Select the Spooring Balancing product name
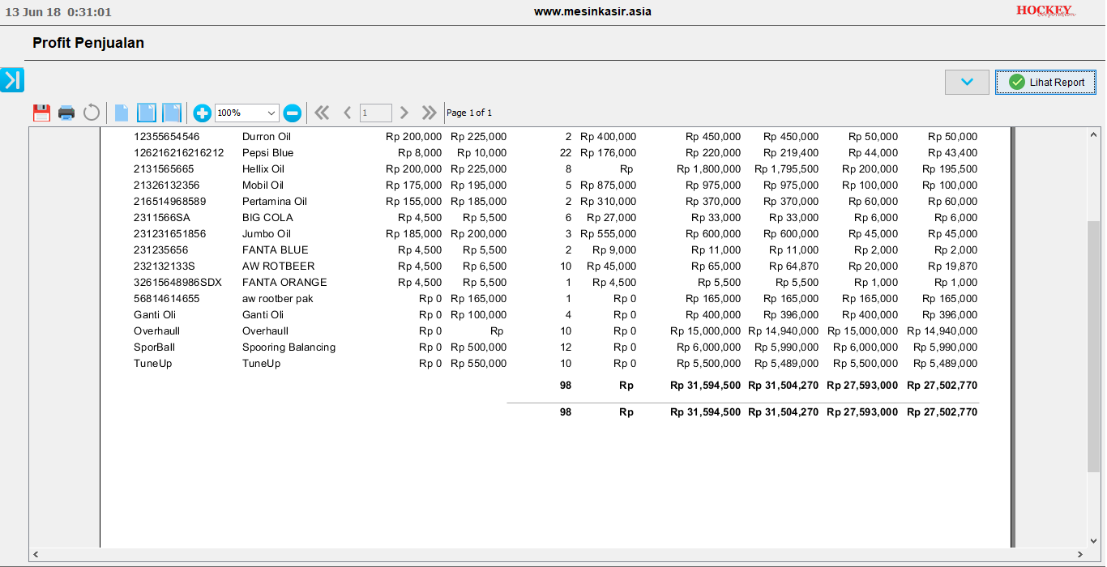Image resolution: width=1107 pixels, height=567 pixels. (289, 347)
